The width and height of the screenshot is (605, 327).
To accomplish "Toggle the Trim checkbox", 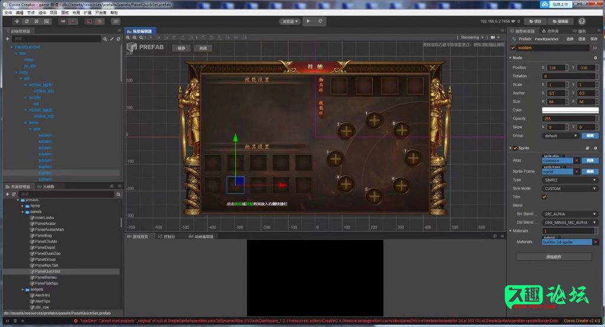I will 544,197.
